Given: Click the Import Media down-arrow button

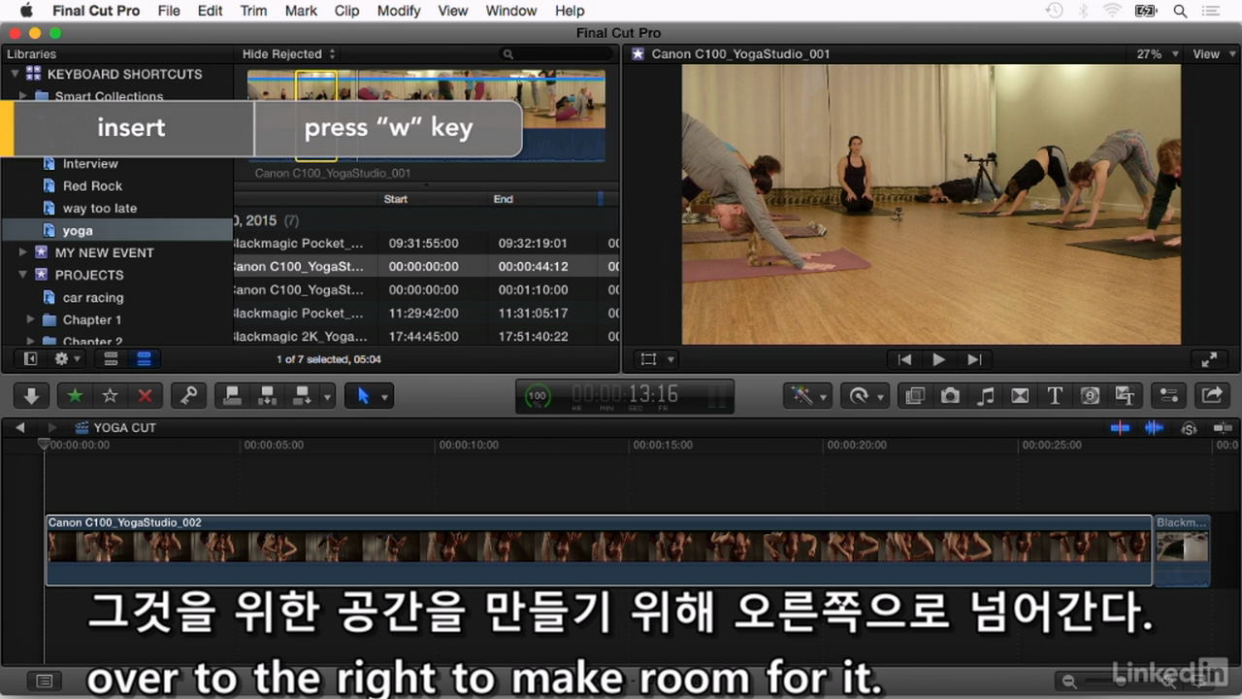Looking at the screenshot, I should pos(31,395).
